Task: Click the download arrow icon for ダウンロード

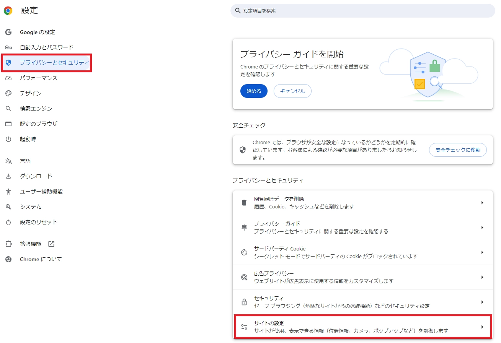Action: (x=8, y=176)
